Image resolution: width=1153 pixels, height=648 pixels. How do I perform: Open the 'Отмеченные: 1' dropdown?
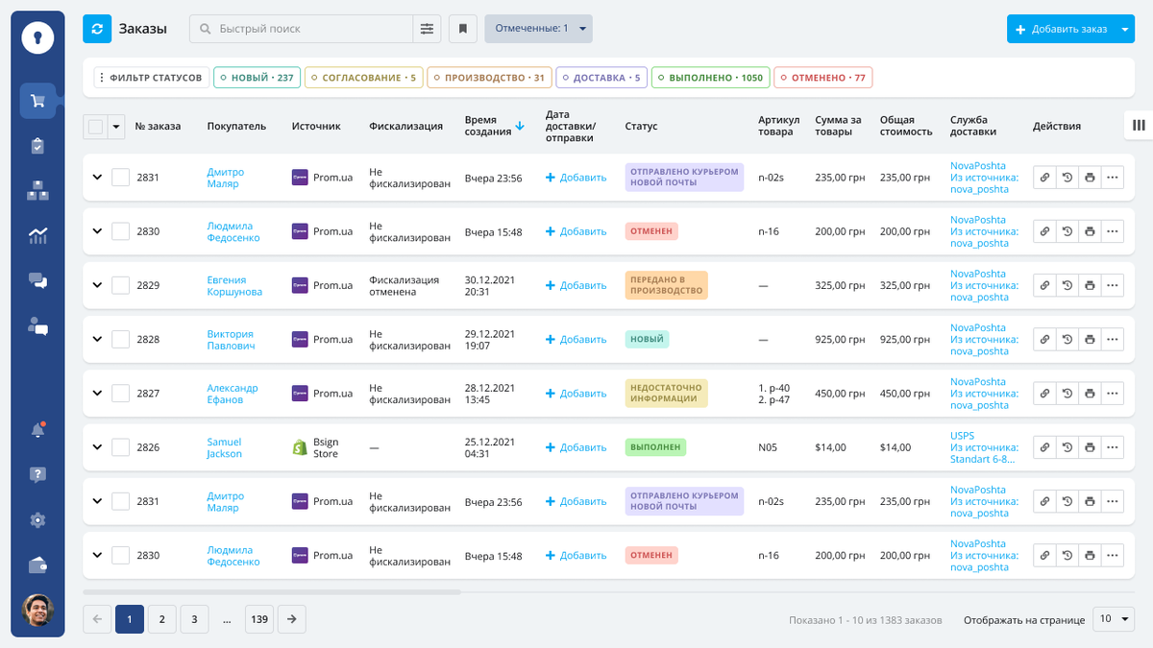(x=538, y=29)
